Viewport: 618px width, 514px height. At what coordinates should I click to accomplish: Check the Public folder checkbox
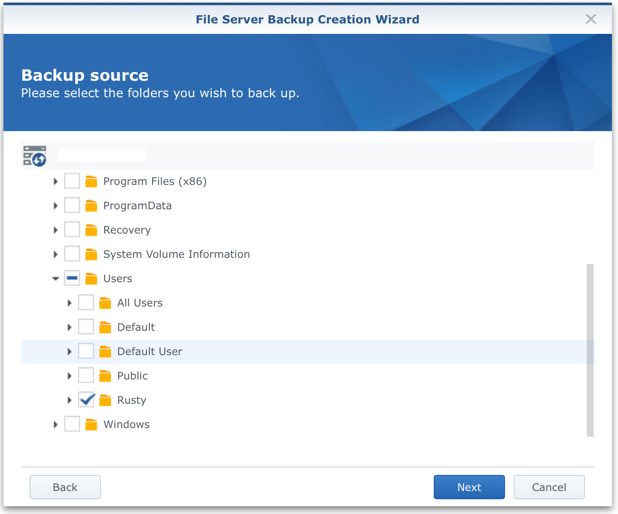click(86, 375)
